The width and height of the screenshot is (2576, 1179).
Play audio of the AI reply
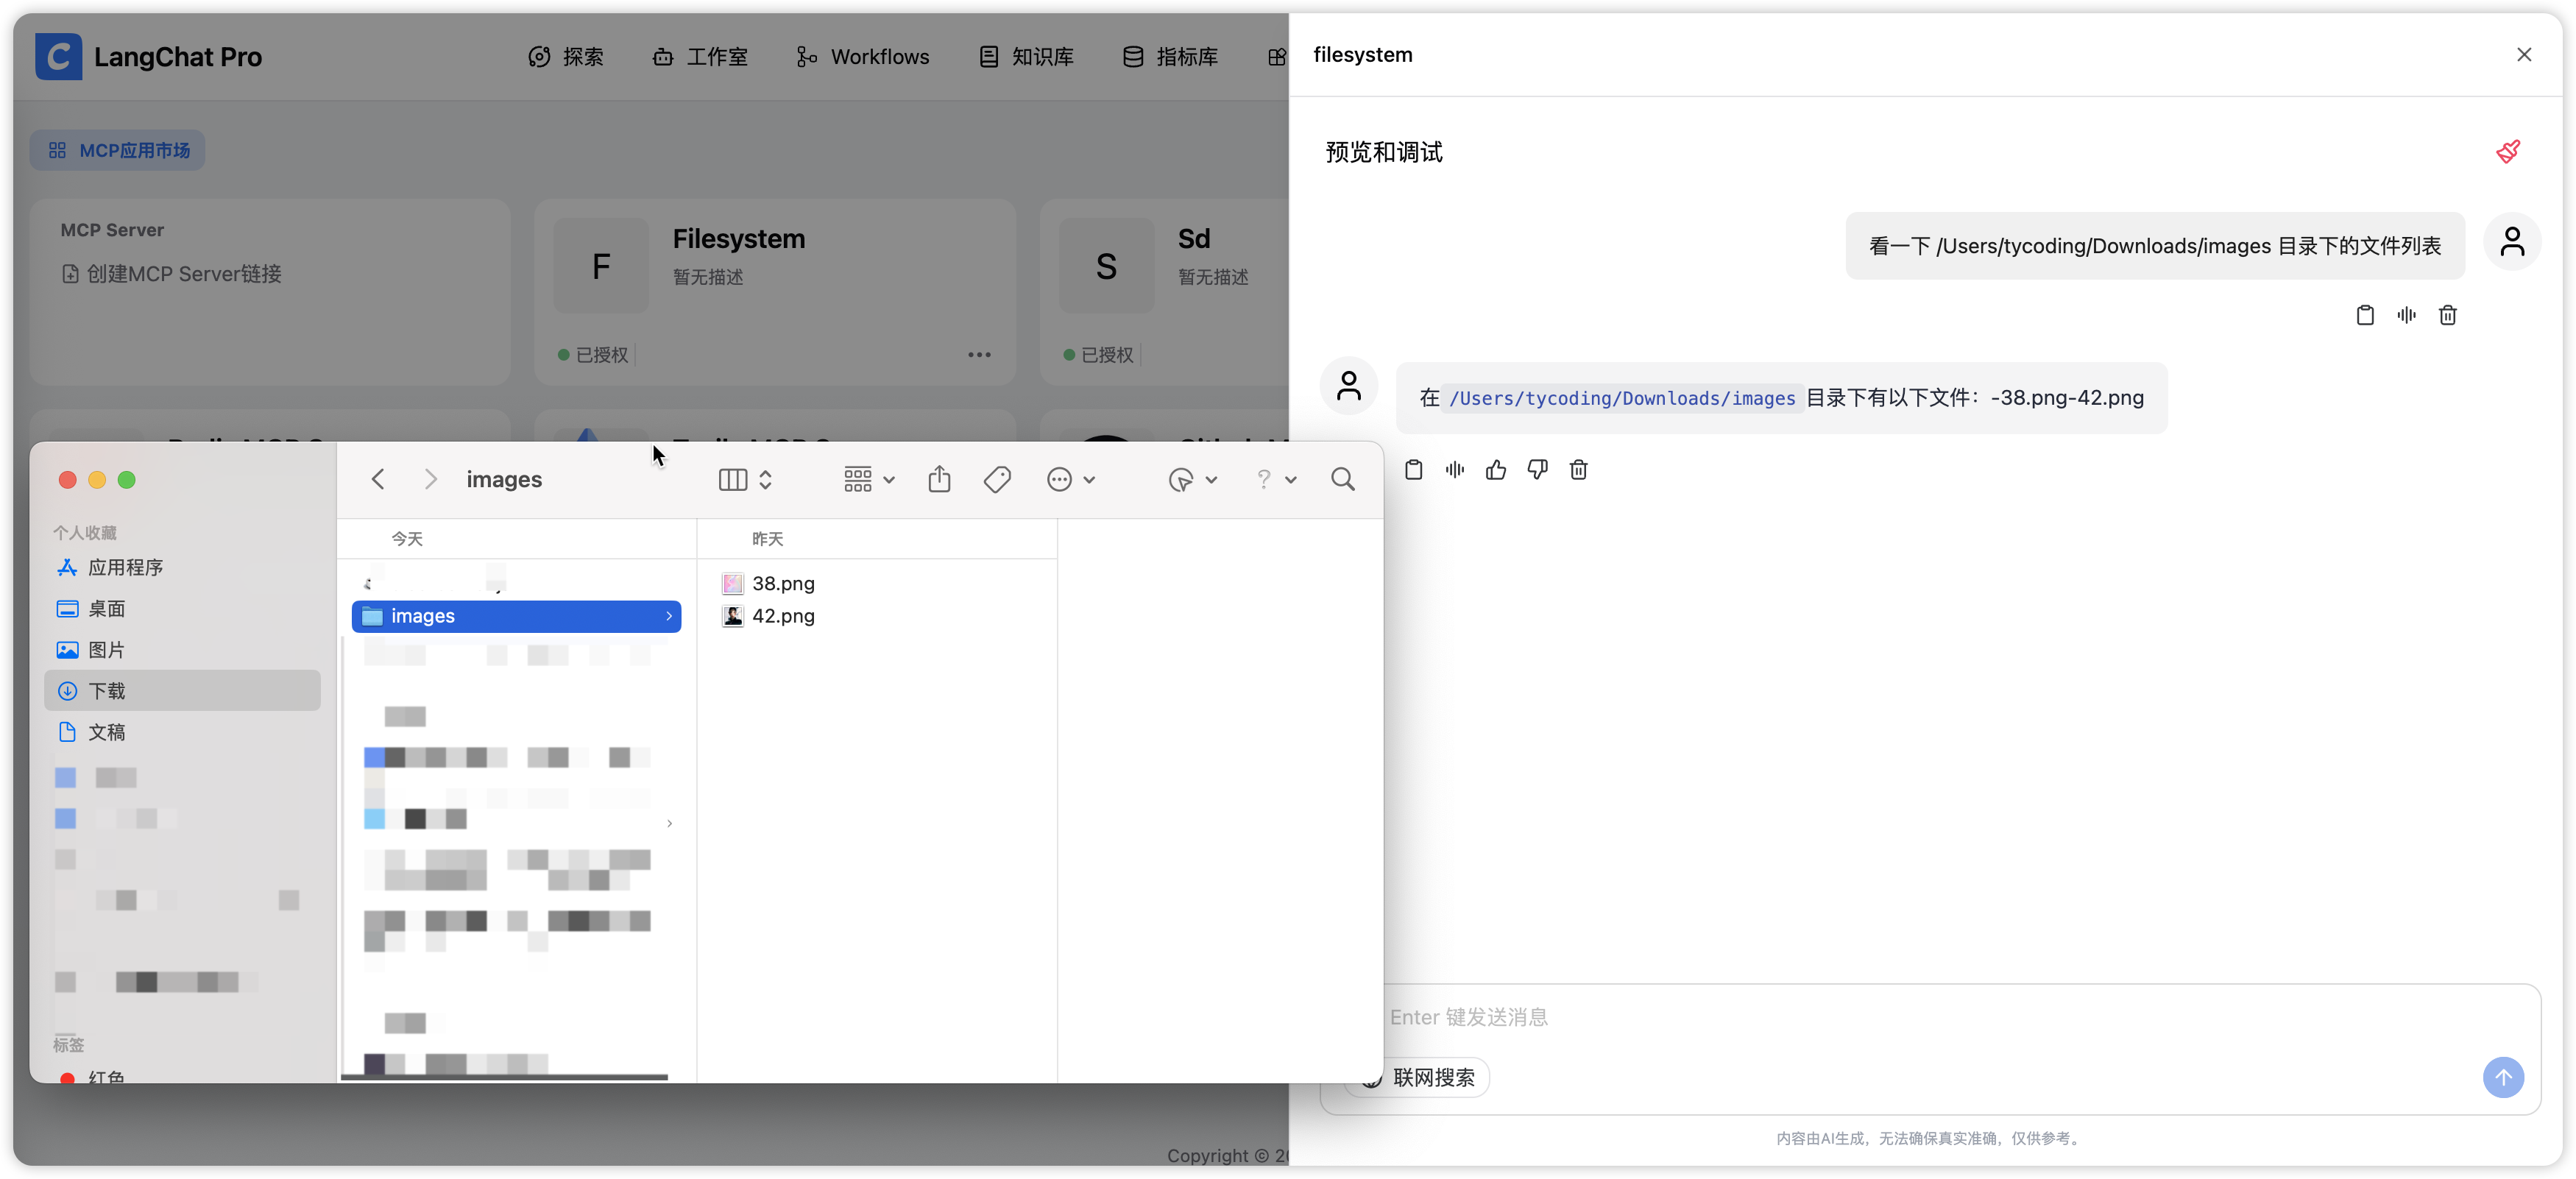click(1454, 470)
